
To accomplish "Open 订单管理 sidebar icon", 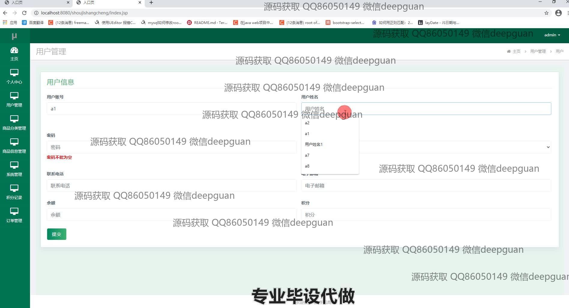I will [x=14, y=211].
